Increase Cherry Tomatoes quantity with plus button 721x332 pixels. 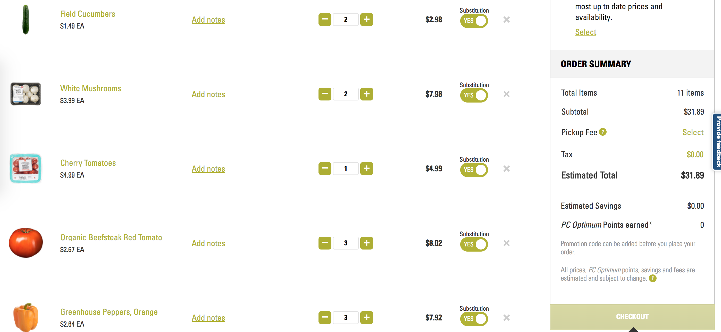366,169
